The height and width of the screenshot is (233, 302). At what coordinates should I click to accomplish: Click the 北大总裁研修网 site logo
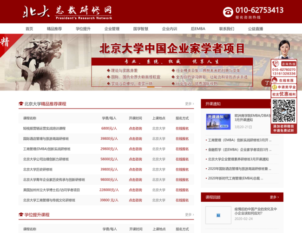[x=67, y=12]
